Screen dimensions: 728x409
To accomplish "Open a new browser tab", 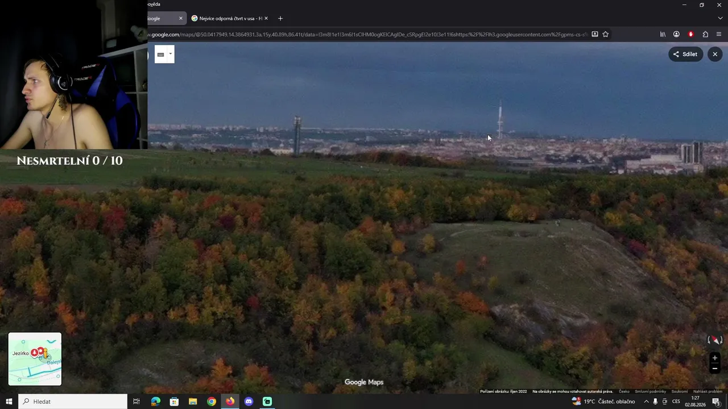I will coord(280,18).
